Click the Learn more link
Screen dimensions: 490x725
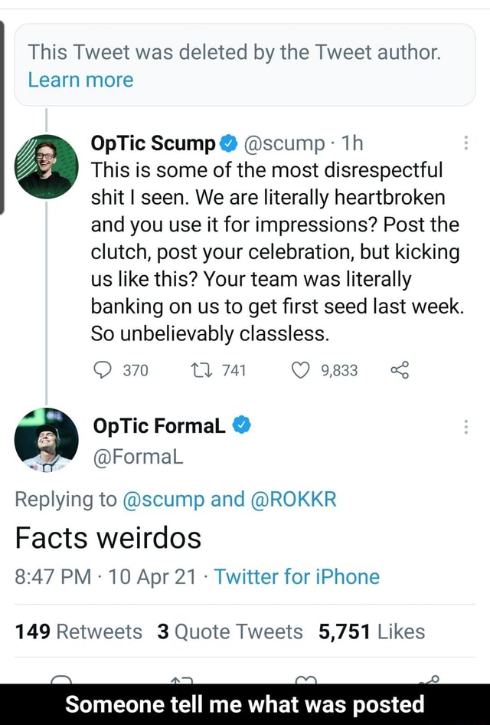80,80
